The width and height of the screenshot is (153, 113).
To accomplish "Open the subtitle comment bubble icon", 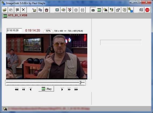I will coord(17,10).
